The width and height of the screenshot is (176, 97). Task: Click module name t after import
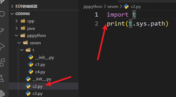pos(134,14)
